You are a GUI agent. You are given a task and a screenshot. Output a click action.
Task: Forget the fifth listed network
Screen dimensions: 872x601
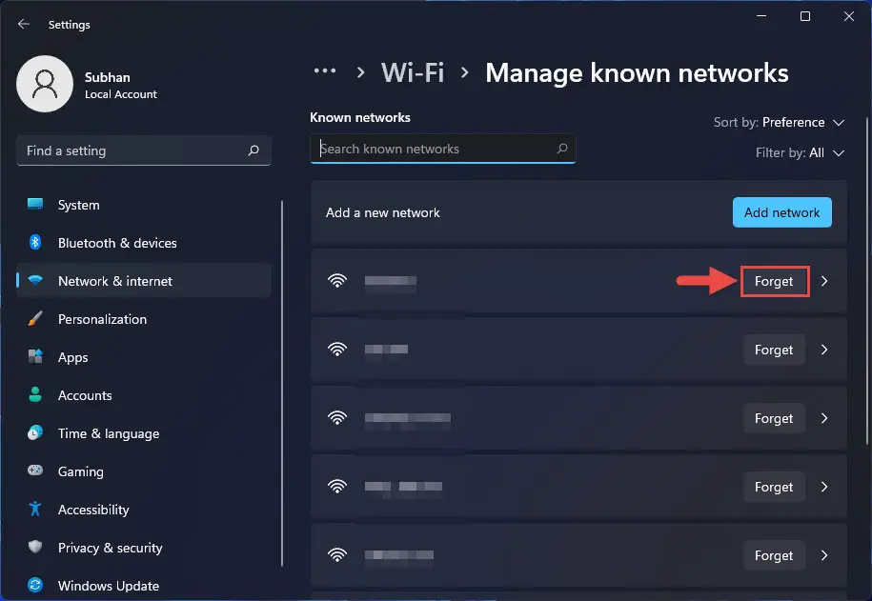[774, 555]
